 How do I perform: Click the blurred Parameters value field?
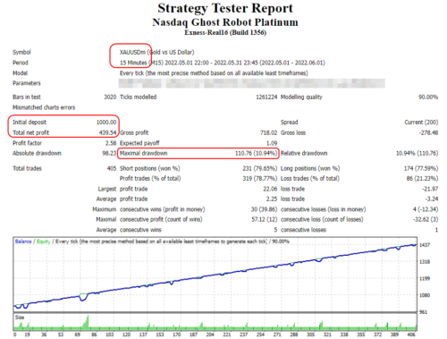tap(252, 83)
